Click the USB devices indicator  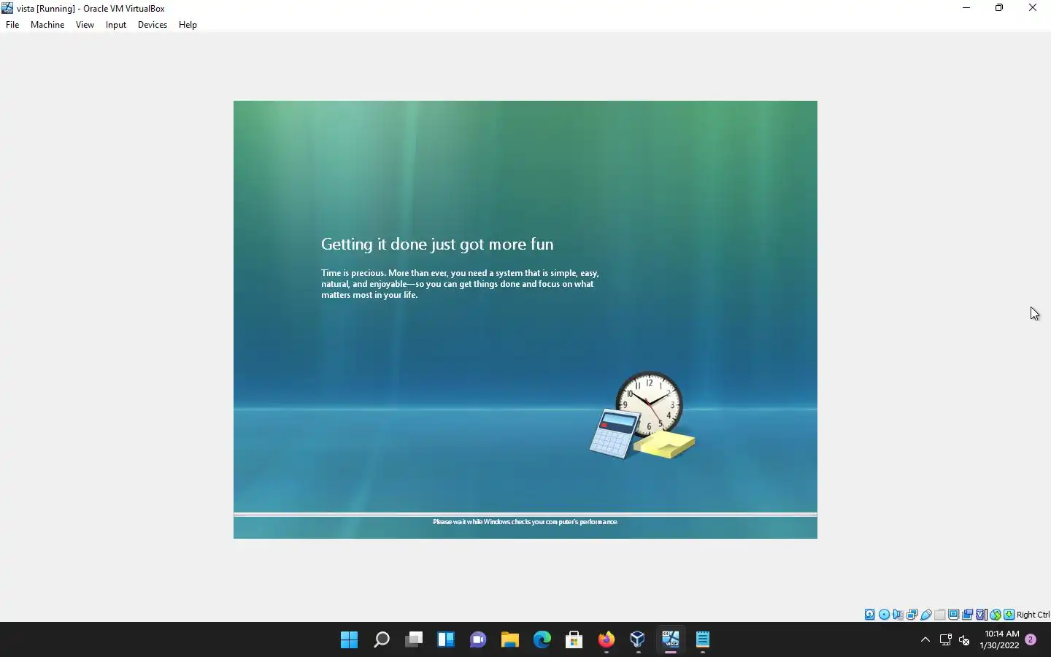click(925, 615)
